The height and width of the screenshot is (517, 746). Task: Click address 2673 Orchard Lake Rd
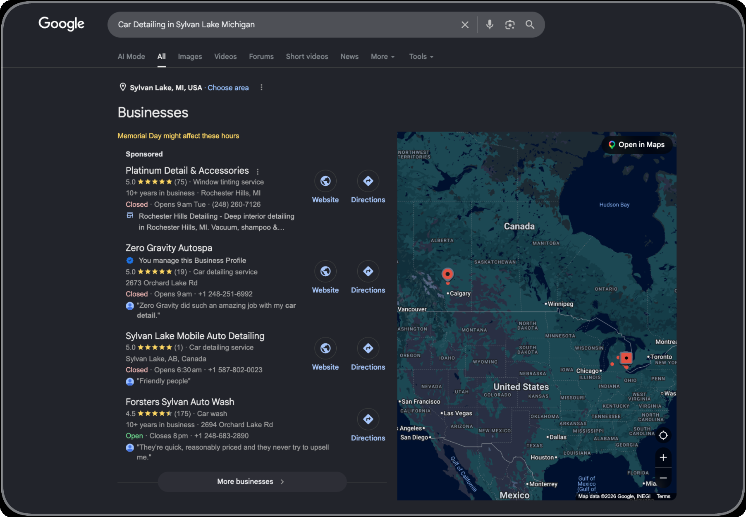click(x=162, y=283)
